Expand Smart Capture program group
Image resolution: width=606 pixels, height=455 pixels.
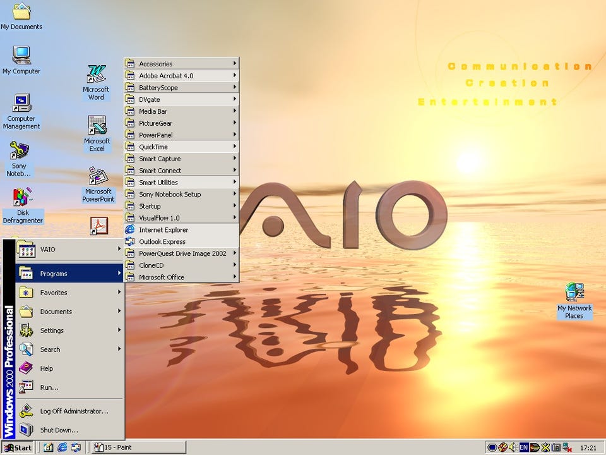[x=181, y=159]
